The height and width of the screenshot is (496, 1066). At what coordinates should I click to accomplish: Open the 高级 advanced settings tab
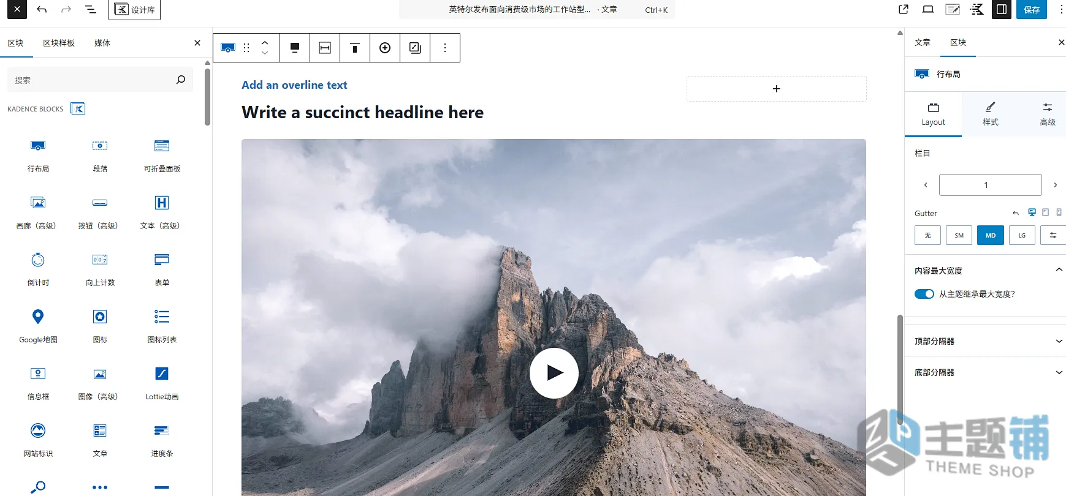(1048, 114)
